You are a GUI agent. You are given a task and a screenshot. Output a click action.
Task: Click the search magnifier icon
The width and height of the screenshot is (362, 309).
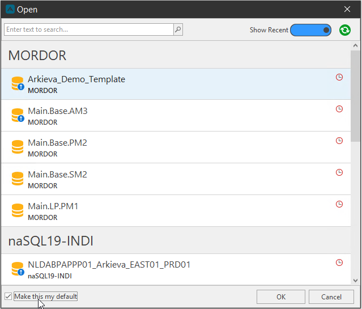(x=178, y=29)
